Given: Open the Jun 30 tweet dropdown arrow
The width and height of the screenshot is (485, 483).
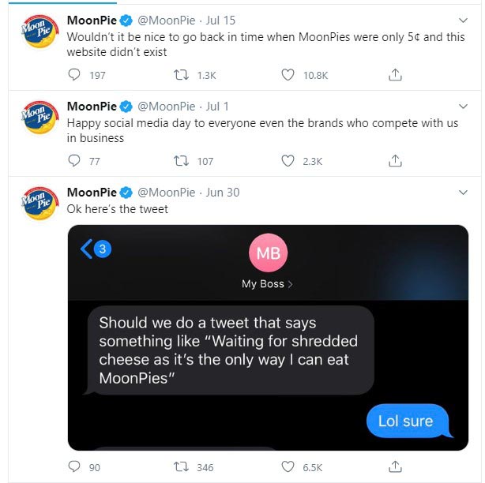Looking at the screenshot, I should 463,193.
